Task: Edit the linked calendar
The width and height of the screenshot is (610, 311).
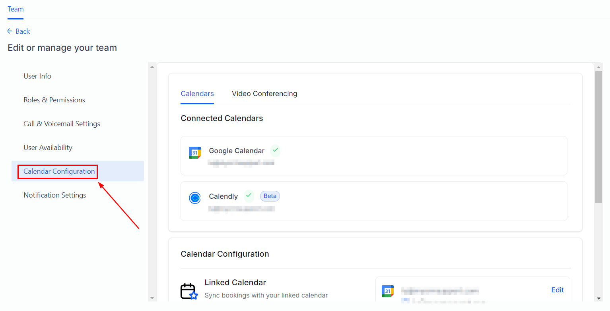Action: click(558, 290)
